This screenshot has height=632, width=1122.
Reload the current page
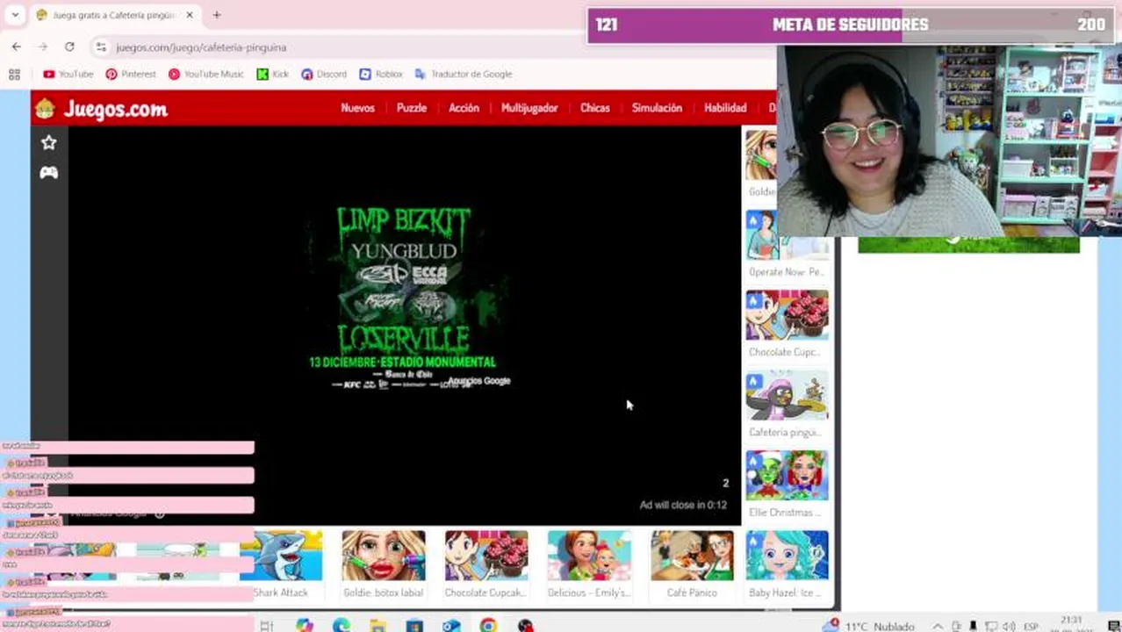(x=69, y=47)
